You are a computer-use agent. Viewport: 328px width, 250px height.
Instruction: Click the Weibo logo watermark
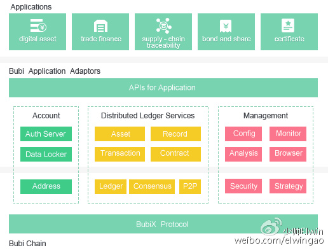271,226
